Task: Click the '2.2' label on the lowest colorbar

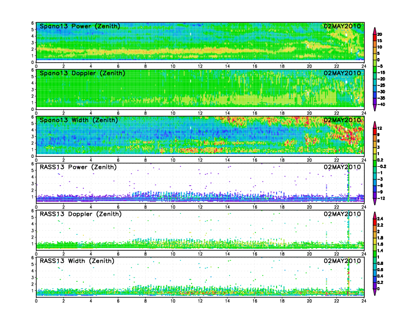Action: [x=380, y=225]
